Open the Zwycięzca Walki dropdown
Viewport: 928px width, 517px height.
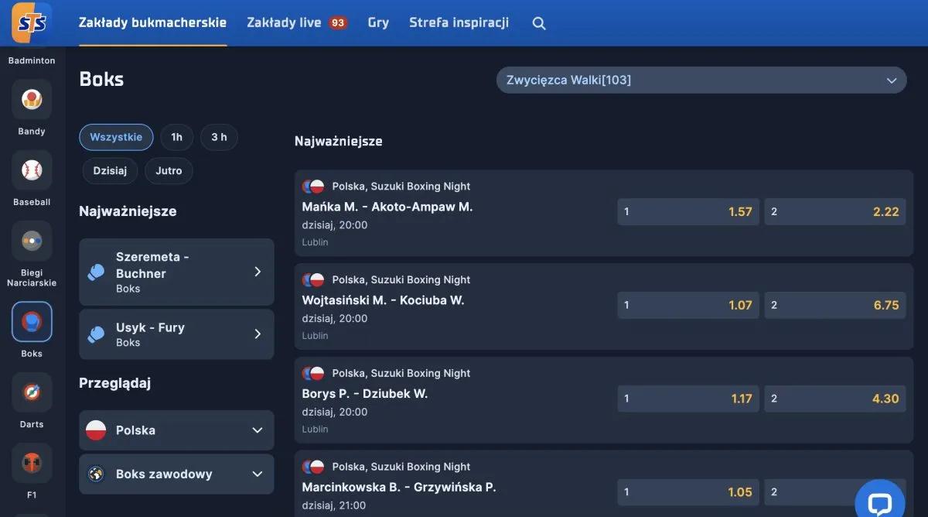pos(701,80)
